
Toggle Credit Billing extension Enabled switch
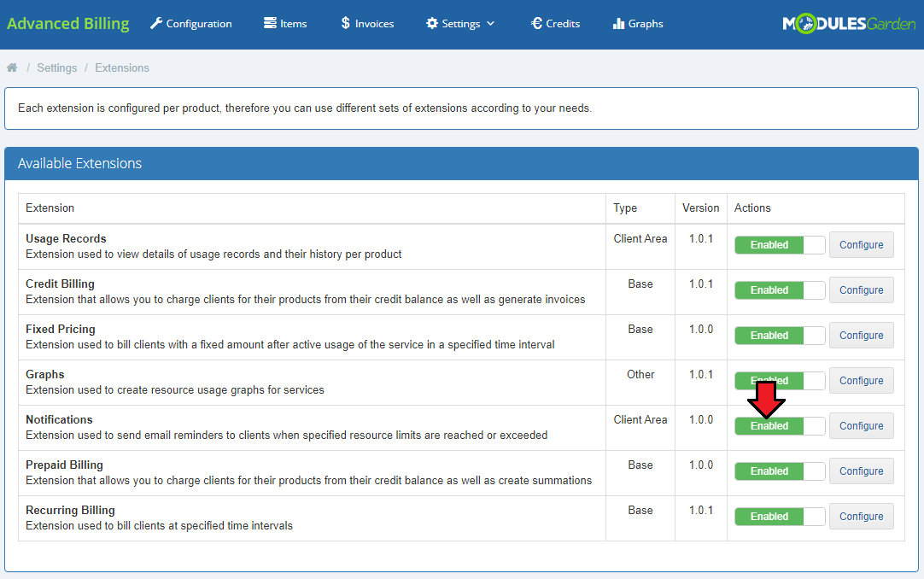click(x=780, y=290)
